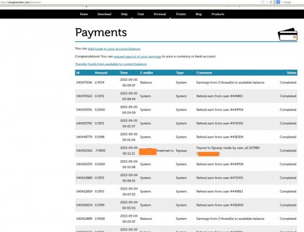Click comment Referal earn from user #436304, row 140449779
Screen dimensions: 304x232
[x=219, y=137]
